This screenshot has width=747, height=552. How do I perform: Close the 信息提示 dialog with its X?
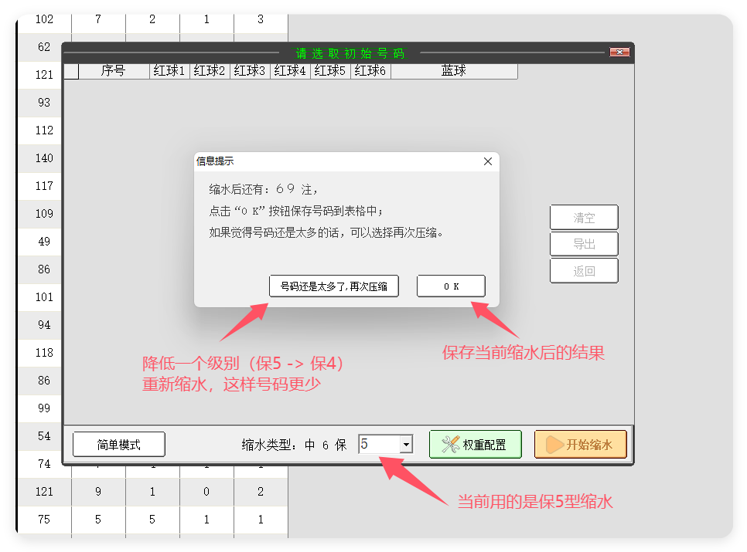click(488, 161)
